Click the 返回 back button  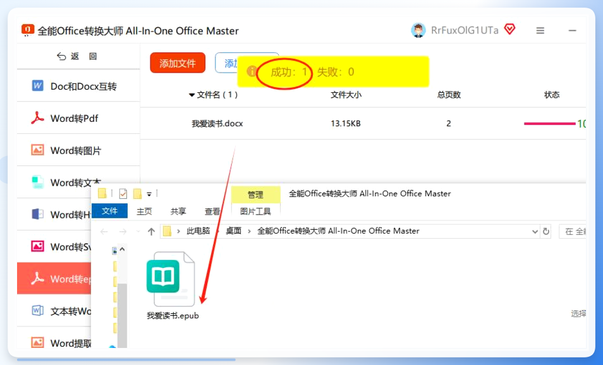click(77, 56)
